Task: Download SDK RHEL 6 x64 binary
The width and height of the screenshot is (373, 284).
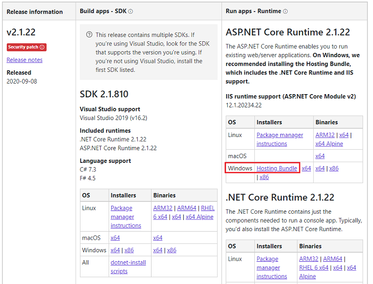Action: (184, 212)
